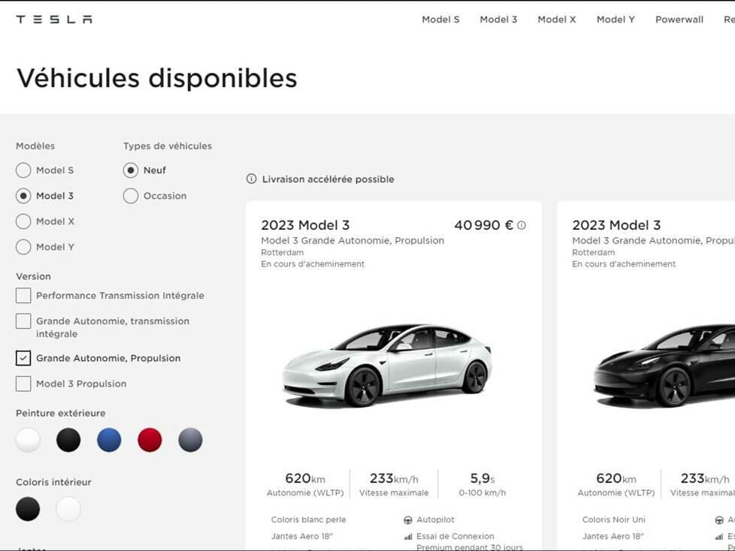
Task: Filter by blue exterior paint
Action: (x=109, y=440)
